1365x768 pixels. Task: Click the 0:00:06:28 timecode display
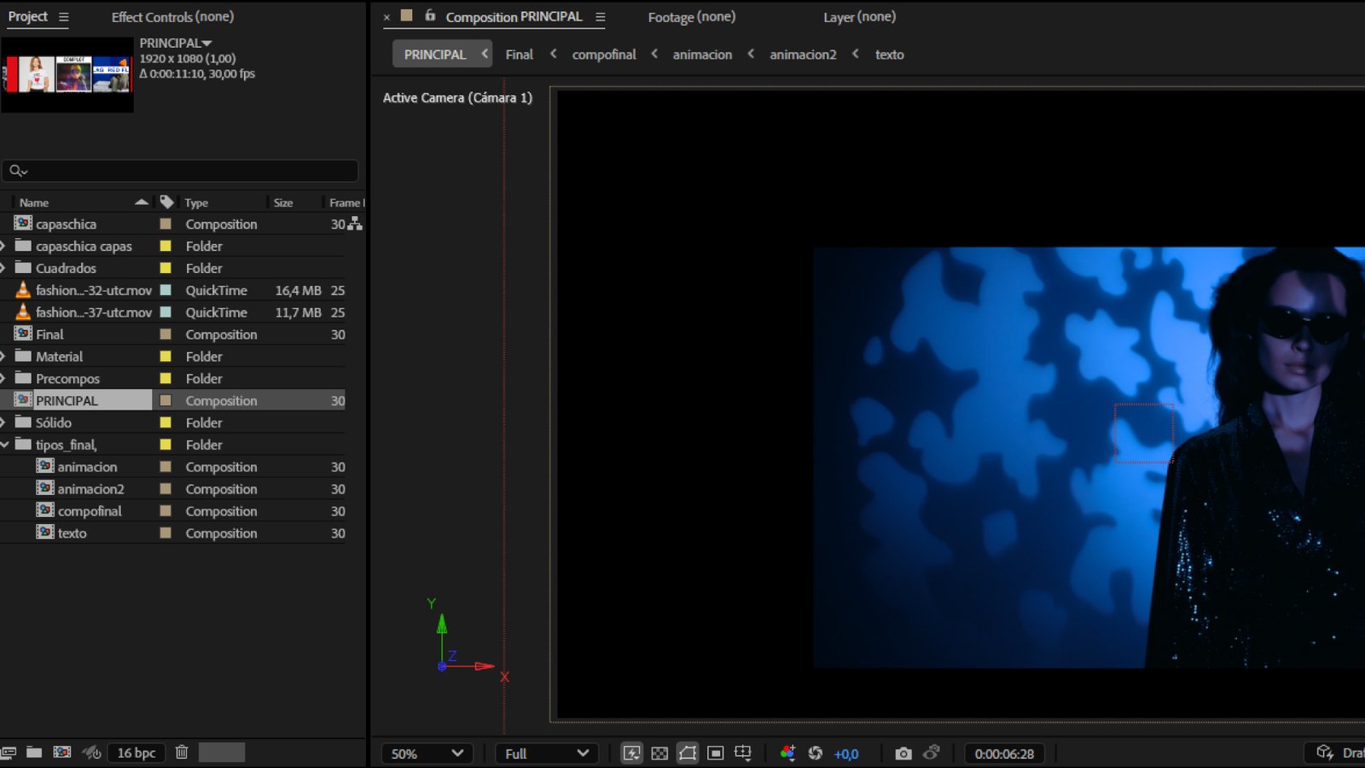(1004, 753)
